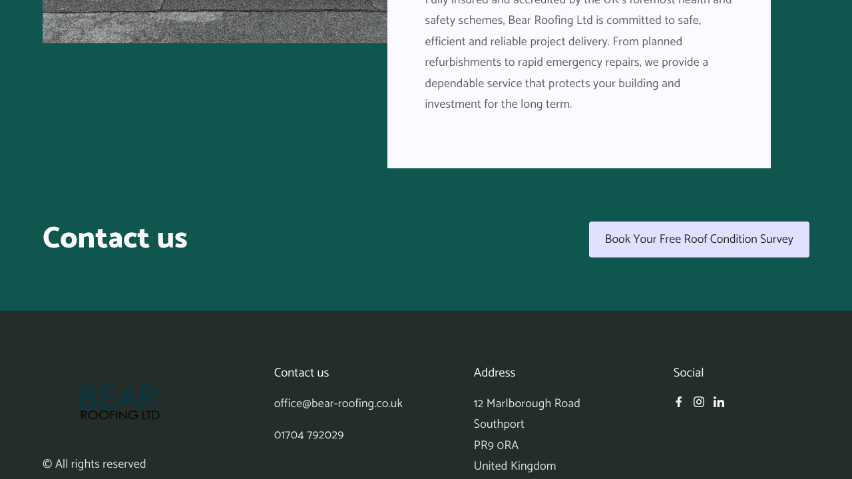Click the Southport address line
The height and width of the screenshot is (479, 852).
coord(499,423)
